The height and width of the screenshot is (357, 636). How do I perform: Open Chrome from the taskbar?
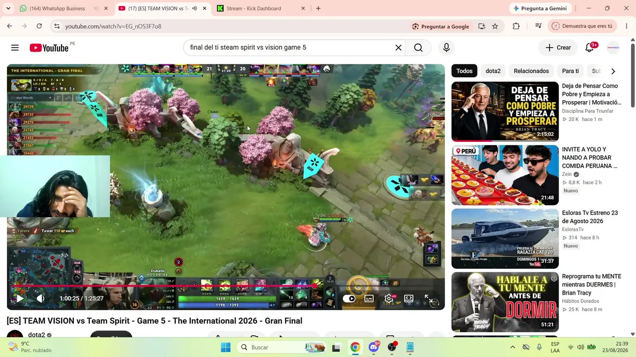(x=355, y=347)
